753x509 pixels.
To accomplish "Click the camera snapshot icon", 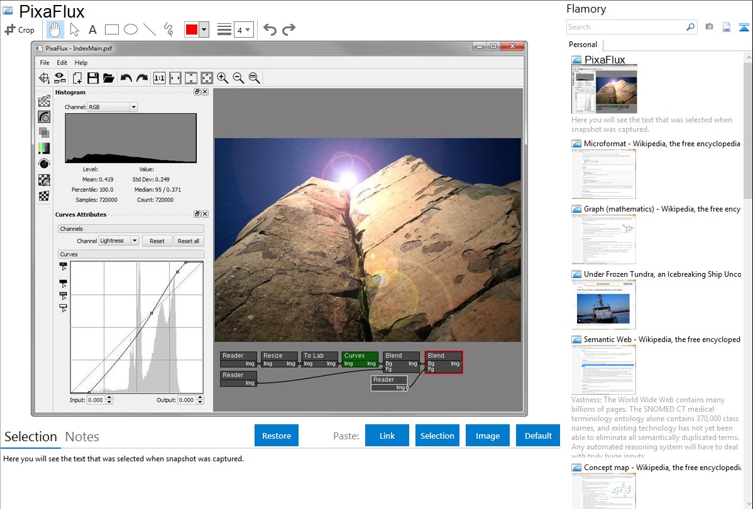I will 709,27.
